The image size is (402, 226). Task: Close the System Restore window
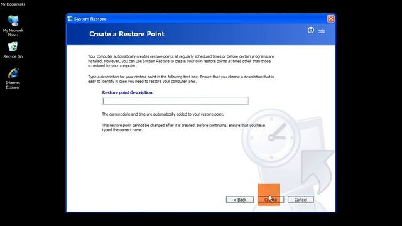pos(331,19)
